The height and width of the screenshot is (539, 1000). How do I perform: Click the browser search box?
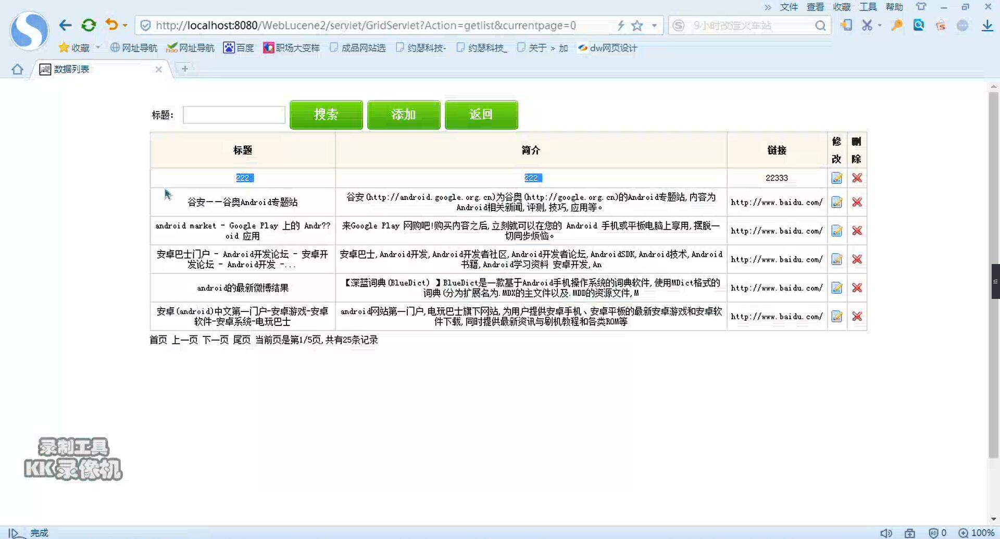[x=750, y=26]
